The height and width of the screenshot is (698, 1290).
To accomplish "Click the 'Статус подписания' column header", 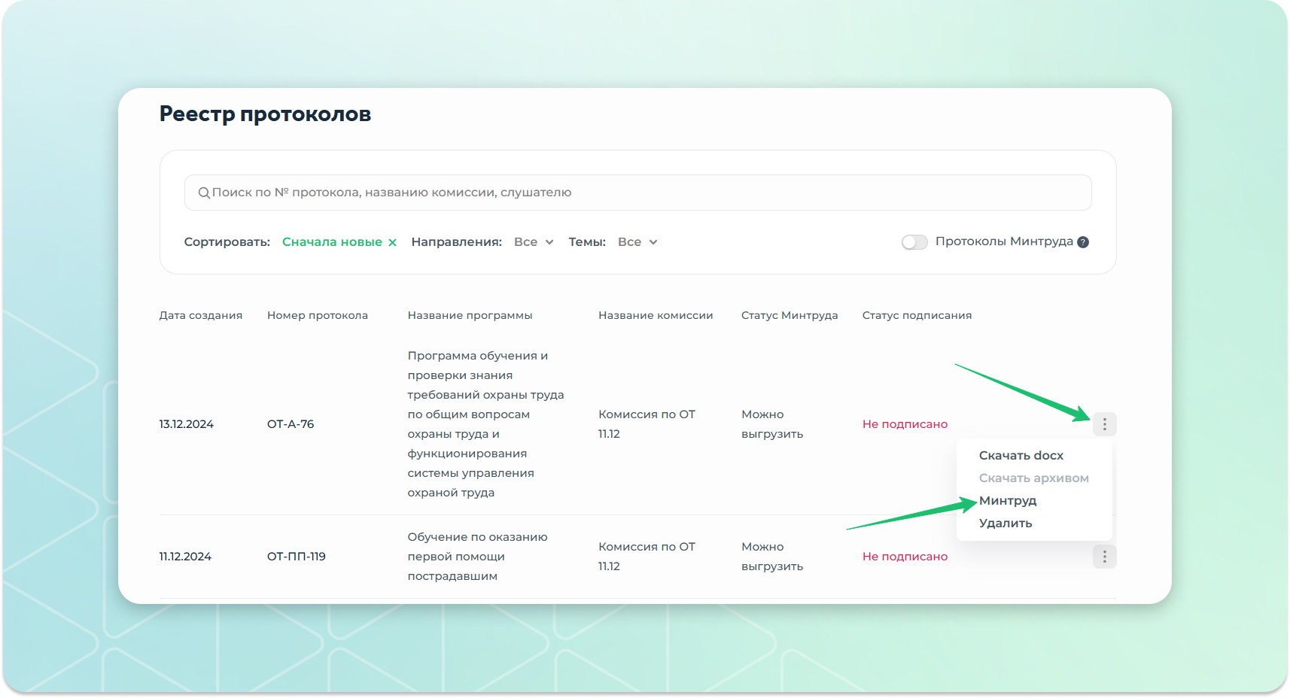I will click(917, 315).
